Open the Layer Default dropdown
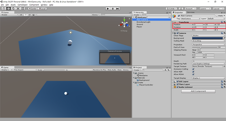The height and width of the screenshot is (121, 226). (x=216, y=19)
